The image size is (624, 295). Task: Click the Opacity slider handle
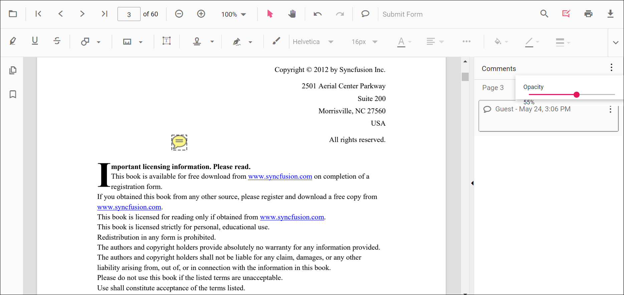coord(577,95)
